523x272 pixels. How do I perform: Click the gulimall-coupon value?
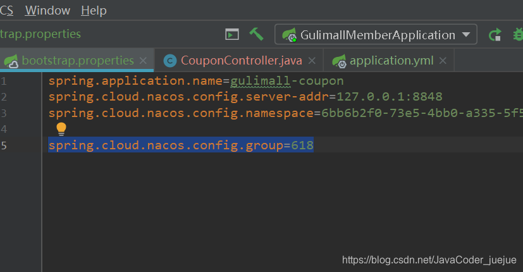pyautogui.click(x=287, y=81)
